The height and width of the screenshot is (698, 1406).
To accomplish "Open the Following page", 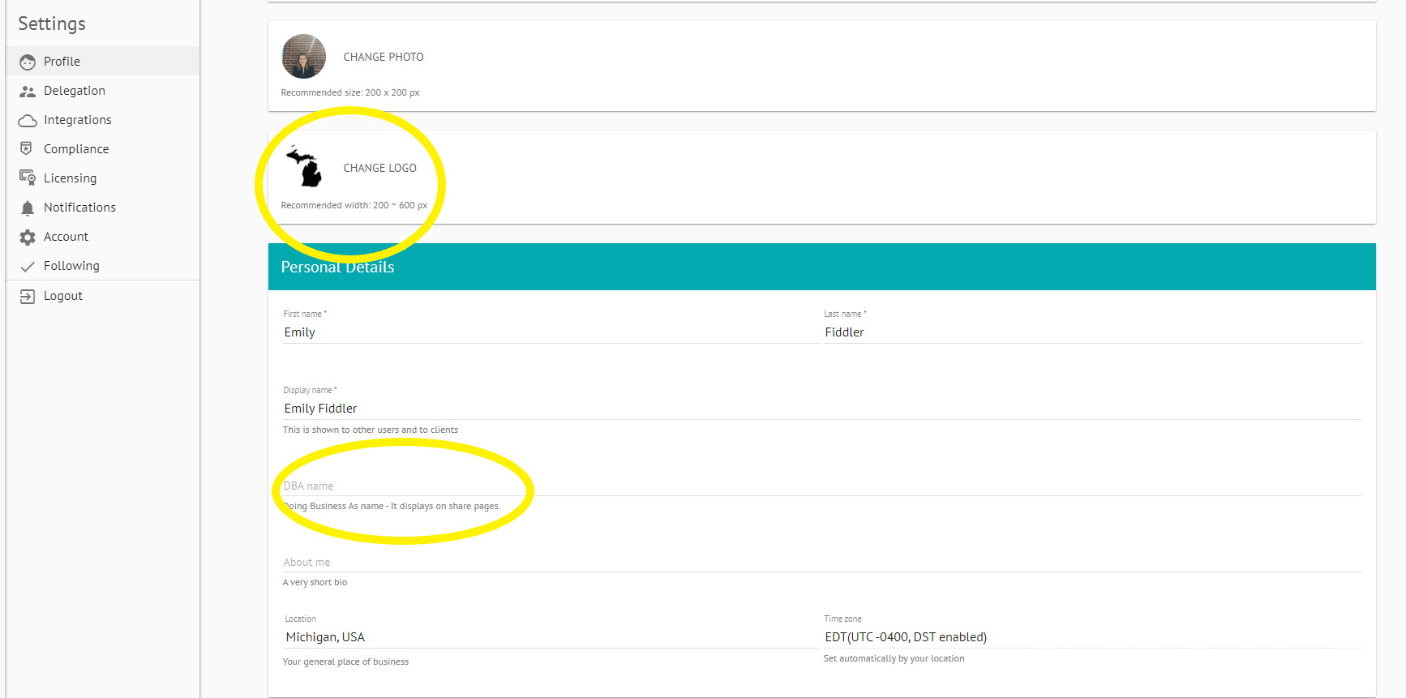I will point(102,265).
